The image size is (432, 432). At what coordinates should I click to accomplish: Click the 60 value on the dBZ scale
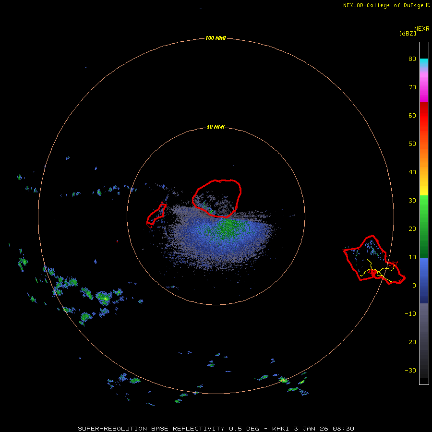click(412, 116)
